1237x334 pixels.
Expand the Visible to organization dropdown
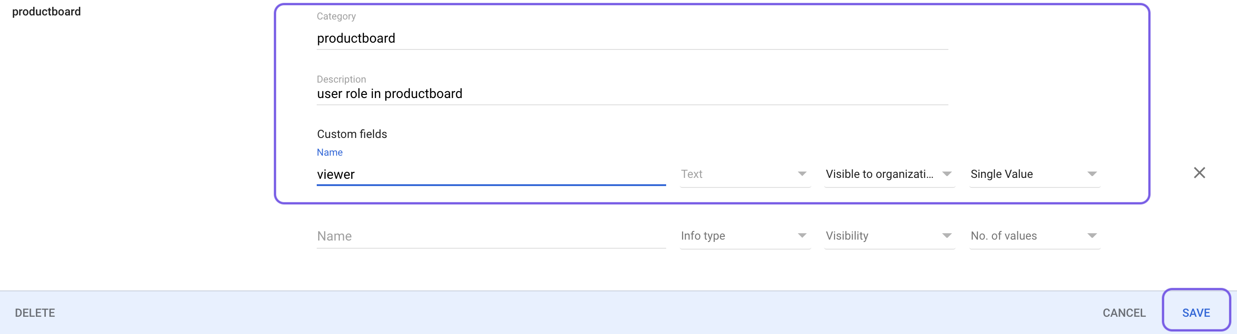(x=889, y=174)
